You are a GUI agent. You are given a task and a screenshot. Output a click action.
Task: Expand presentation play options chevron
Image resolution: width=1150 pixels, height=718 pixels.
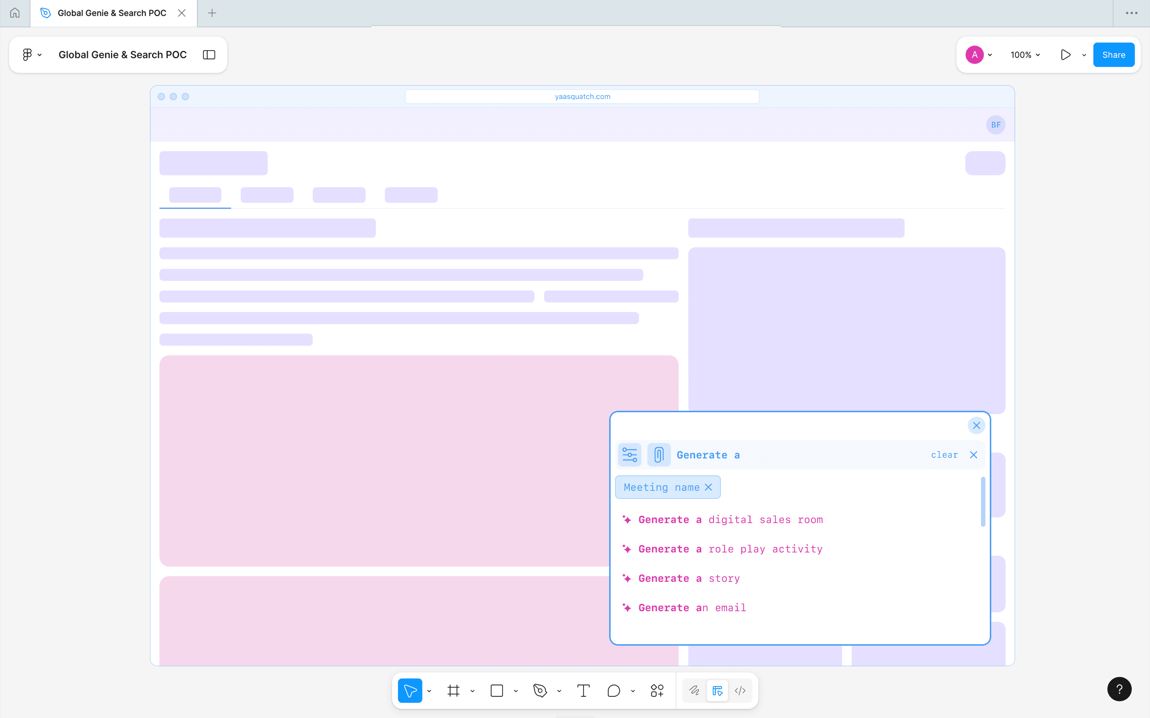(1084, 55)
